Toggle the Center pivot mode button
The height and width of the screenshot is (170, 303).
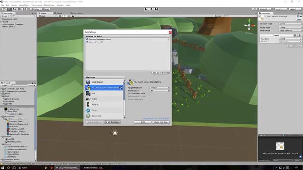point(35,9)
